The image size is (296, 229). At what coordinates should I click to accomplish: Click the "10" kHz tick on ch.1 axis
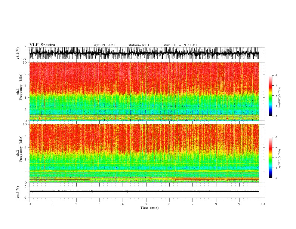pos(25,62)
